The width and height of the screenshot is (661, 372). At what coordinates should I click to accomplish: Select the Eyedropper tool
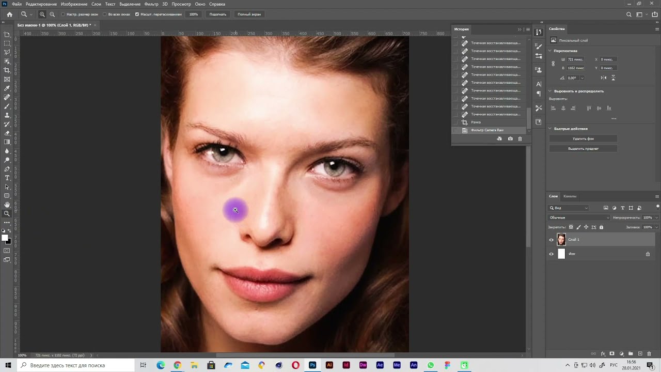tap(7, 88)
